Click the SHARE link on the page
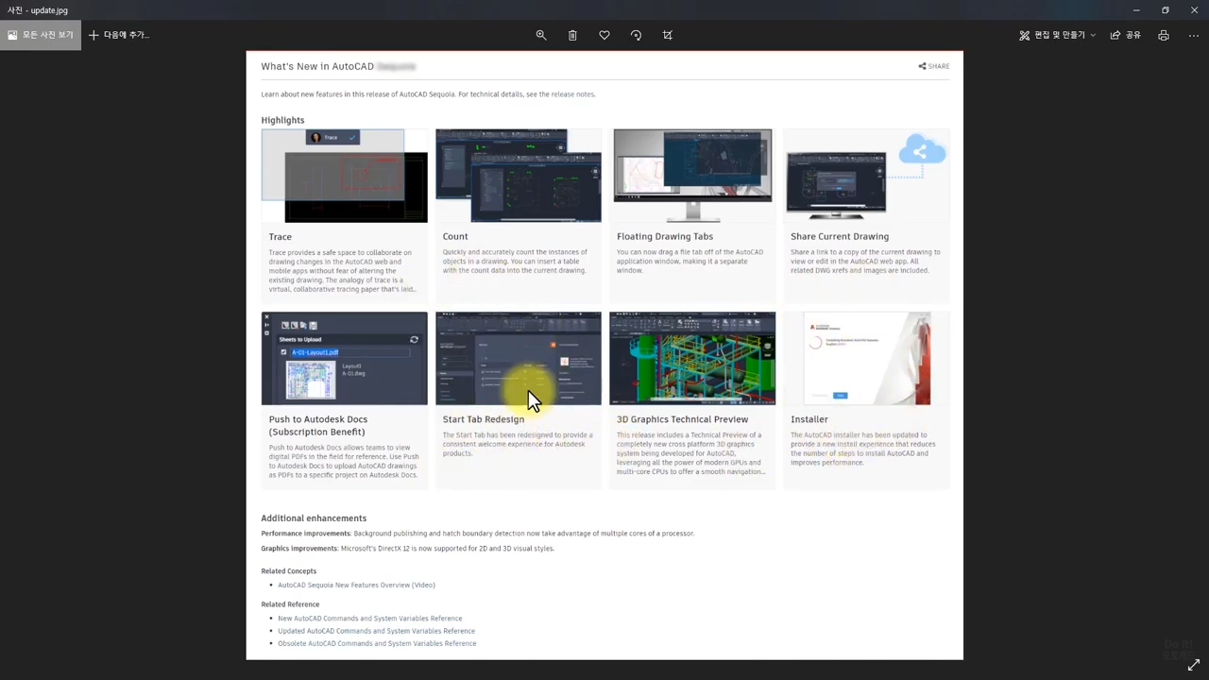This screenshot has width=1209, height=680. coord(934,66)
